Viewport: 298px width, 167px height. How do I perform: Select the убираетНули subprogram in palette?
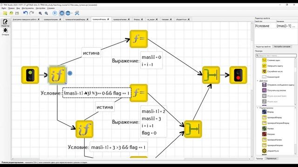[271, 151]
